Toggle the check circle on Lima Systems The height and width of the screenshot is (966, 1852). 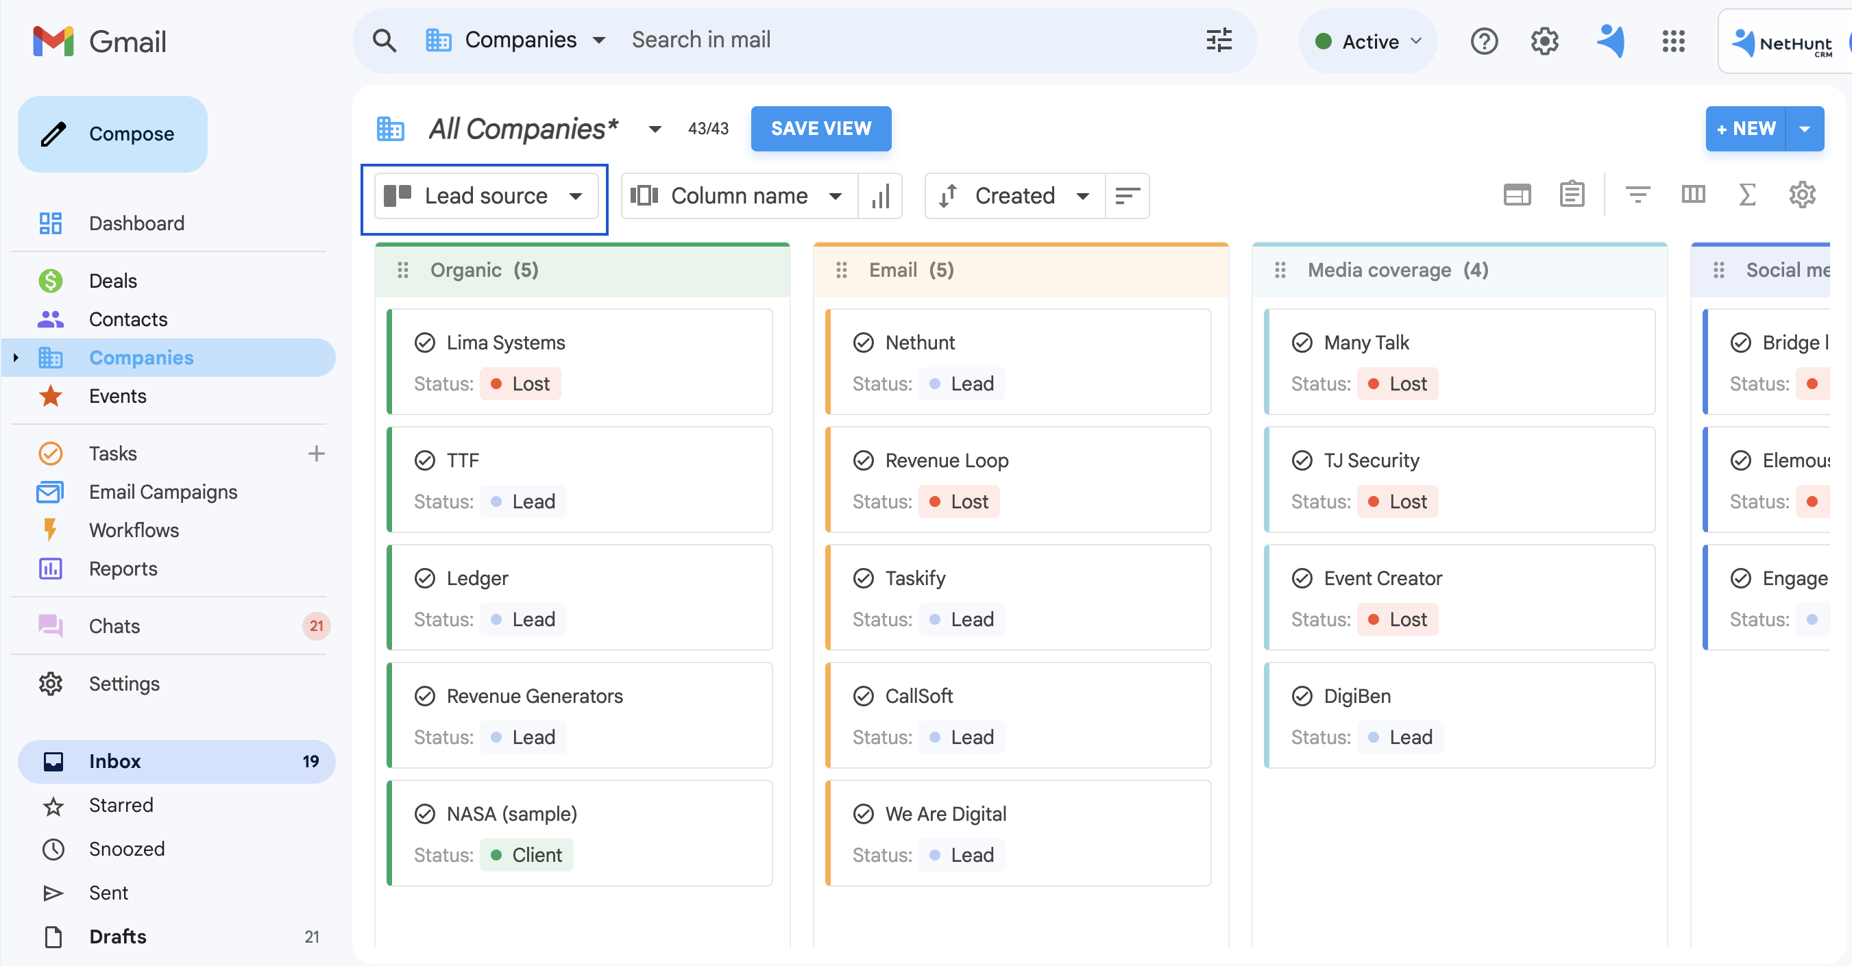pos(425,343)
